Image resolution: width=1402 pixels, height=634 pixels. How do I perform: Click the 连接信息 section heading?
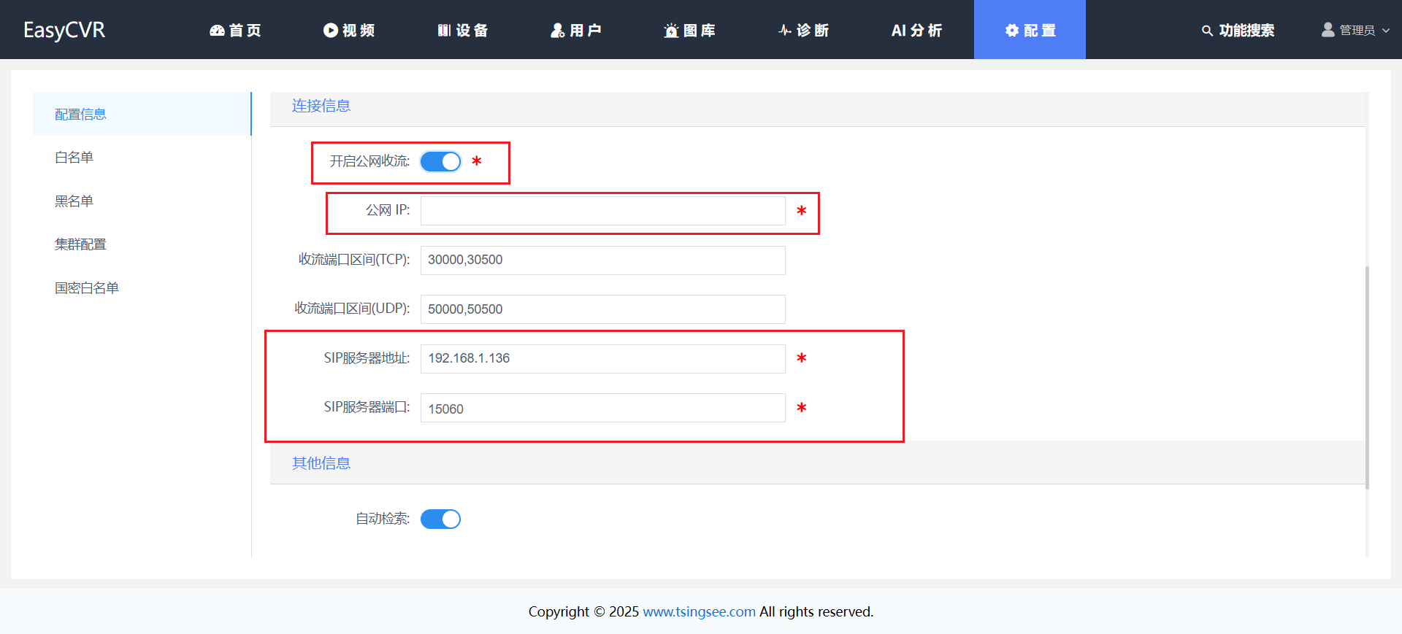click(321, 106)
